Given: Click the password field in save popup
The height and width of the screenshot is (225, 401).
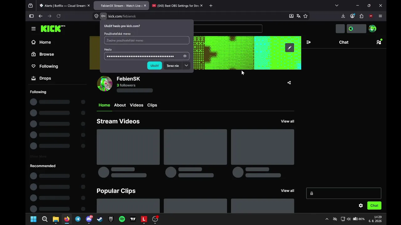Looking at the screenshot, I should pyautogui.click(x=147, y=56).
